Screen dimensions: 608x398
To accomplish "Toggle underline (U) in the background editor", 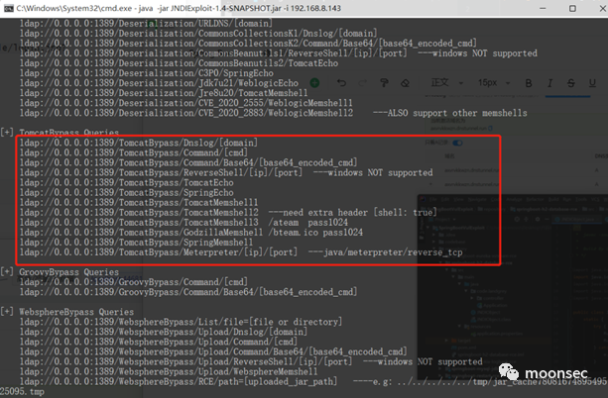I will [x=592, y=83].
